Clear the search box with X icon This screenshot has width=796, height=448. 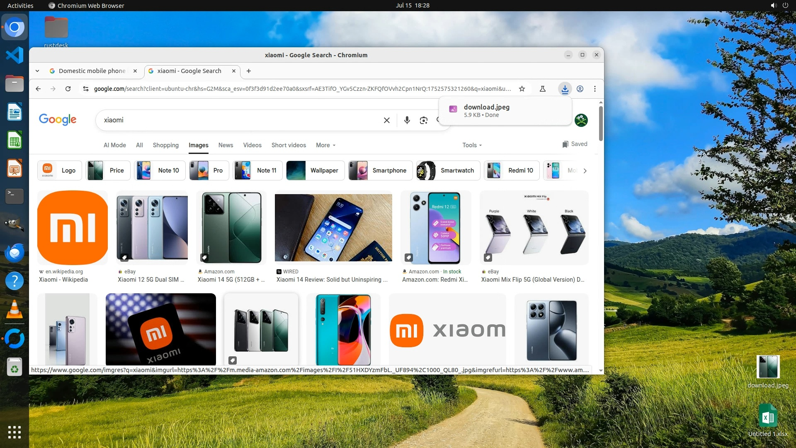click(386, 120)
